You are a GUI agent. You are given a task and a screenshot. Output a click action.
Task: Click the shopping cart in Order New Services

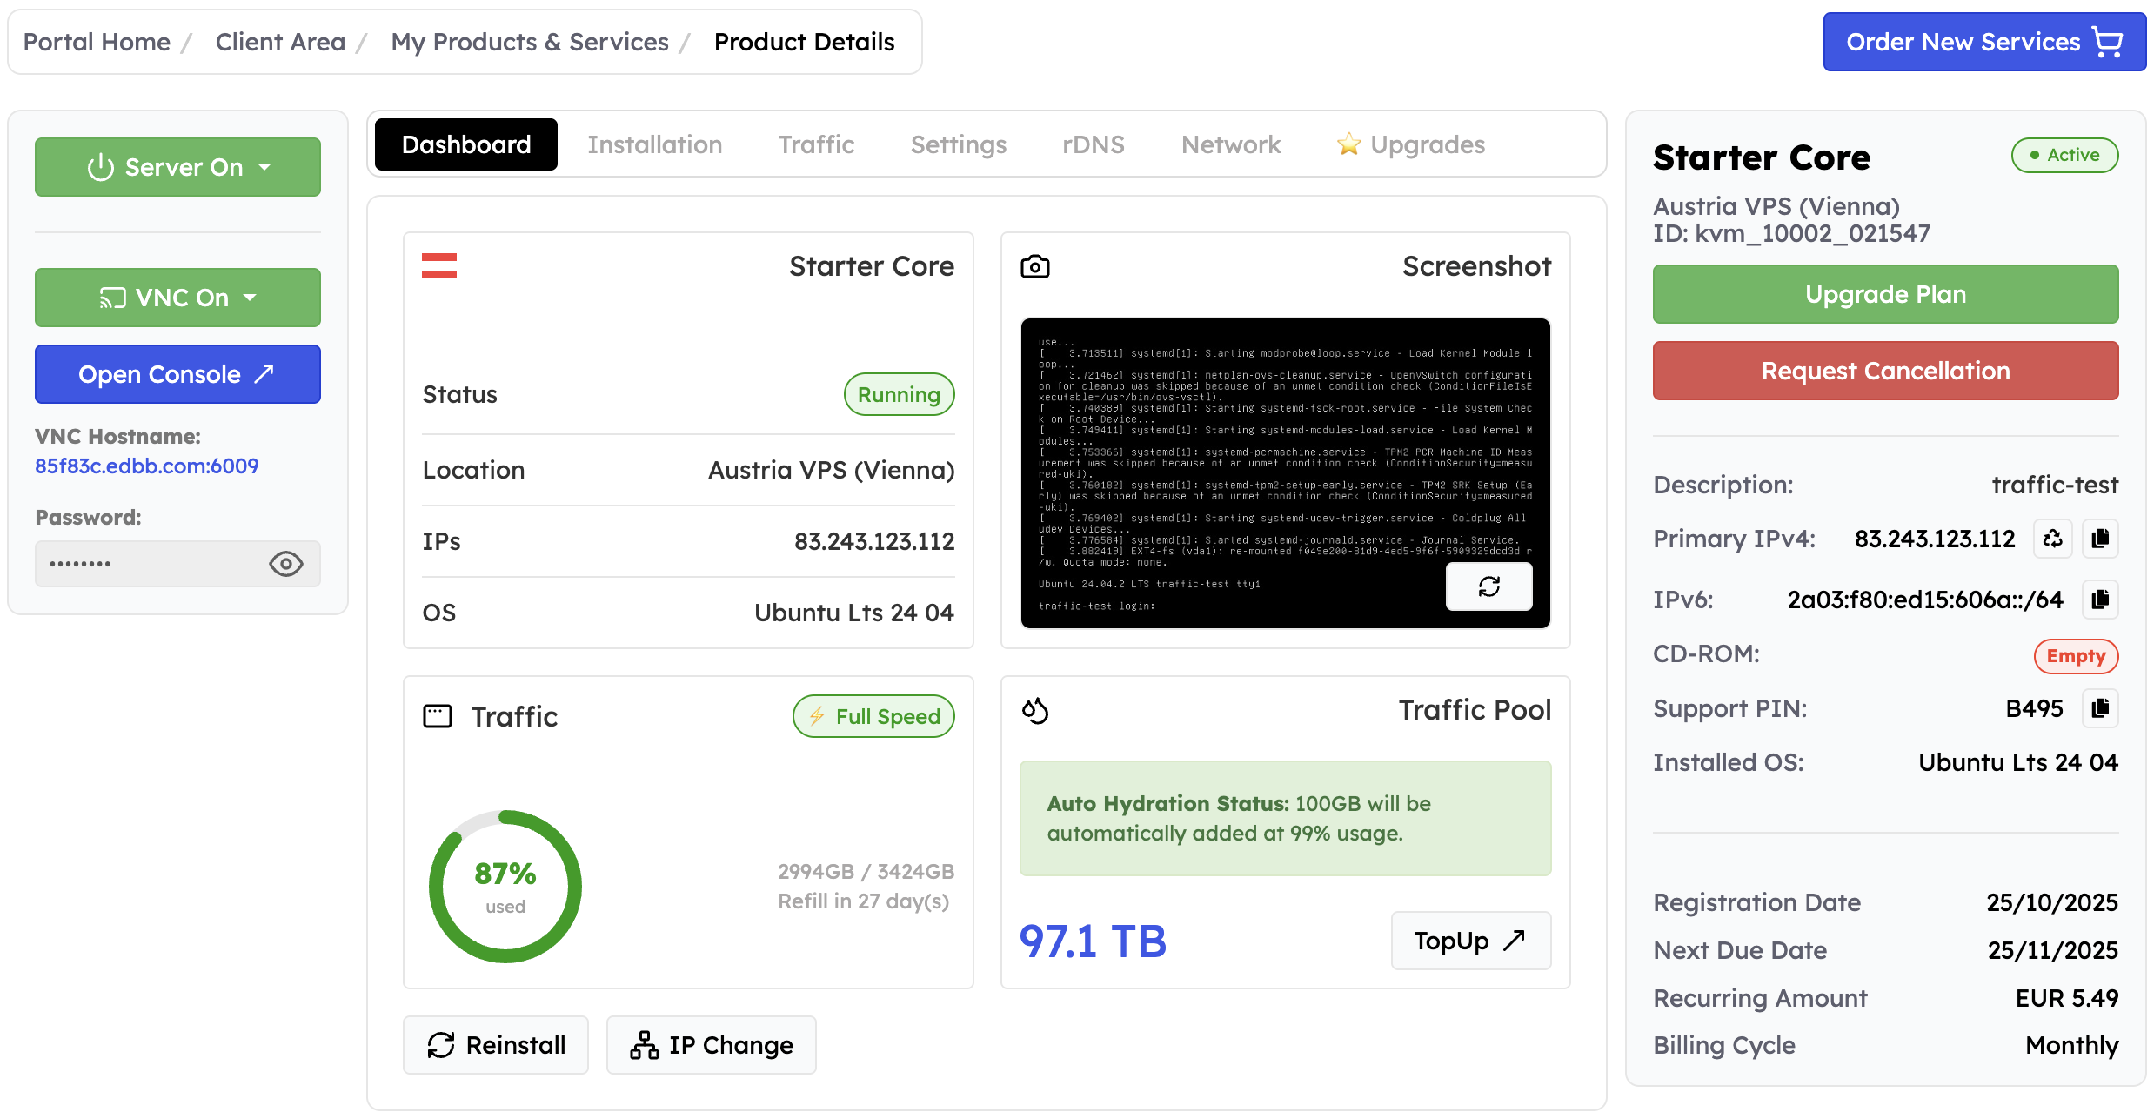[2109, 41]
